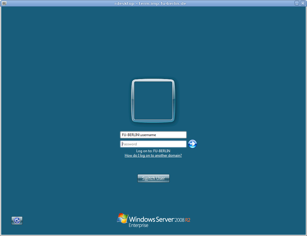Screen dimensions: 307x236
Task: Open 'How do I log on to another domain?'
Action: click(153, 155)
